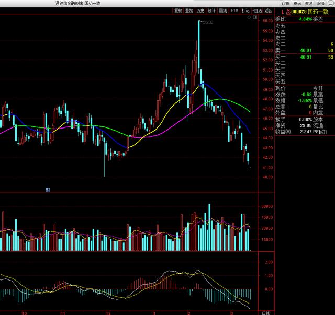Viewport: 335px width, 315px height.
Task: Click the PE(动) label
Action: coord(320,132)
